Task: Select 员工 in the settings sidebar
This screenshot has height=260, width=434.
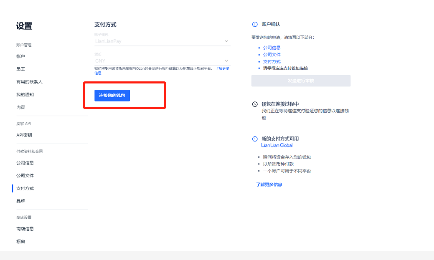Action: coord(19,69)
